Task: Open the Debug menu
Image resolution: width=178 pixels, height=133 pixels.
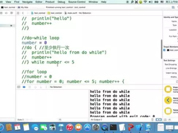Action: click(x=61, y=2)
